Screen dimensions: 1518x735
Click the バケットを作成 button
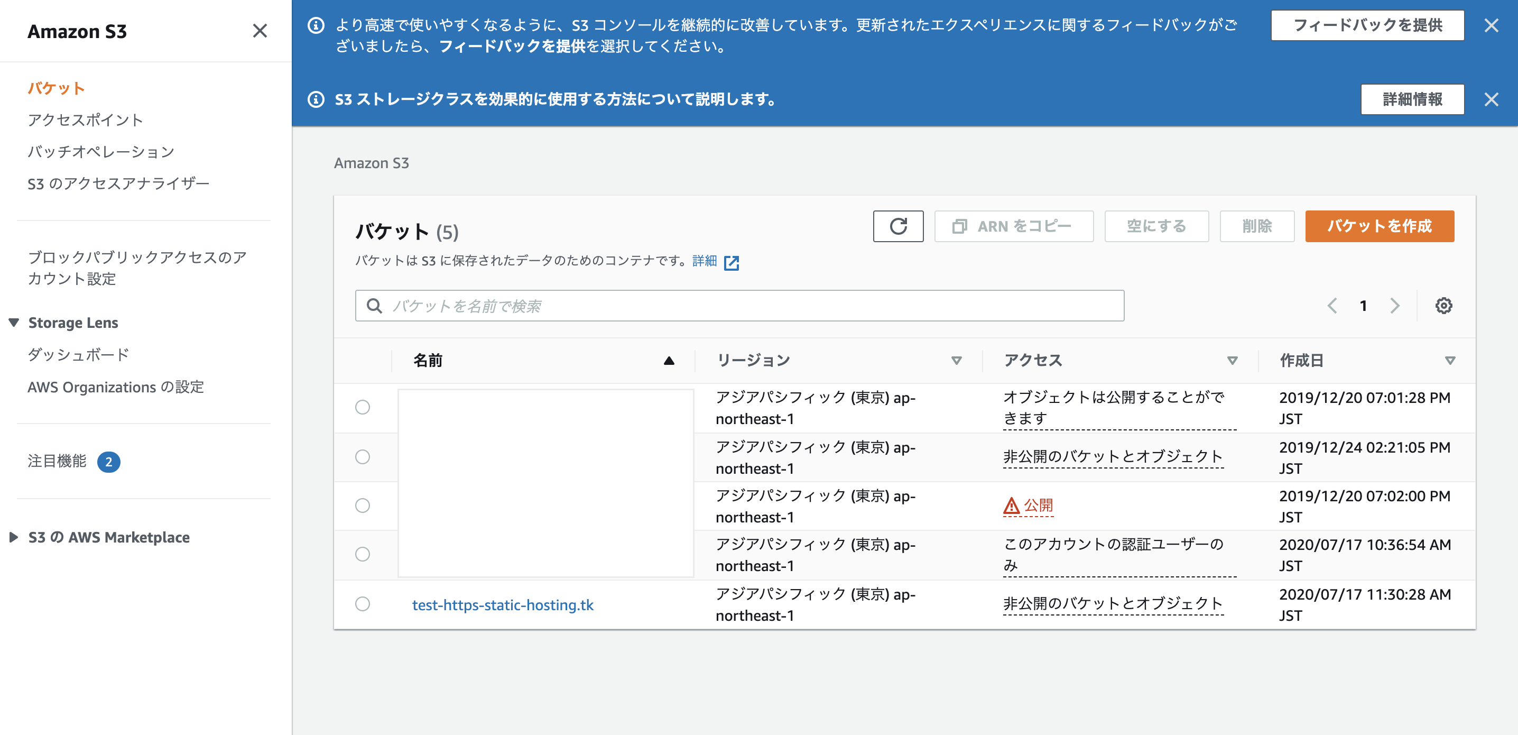pyautogui.click(x=1379, y=226)
